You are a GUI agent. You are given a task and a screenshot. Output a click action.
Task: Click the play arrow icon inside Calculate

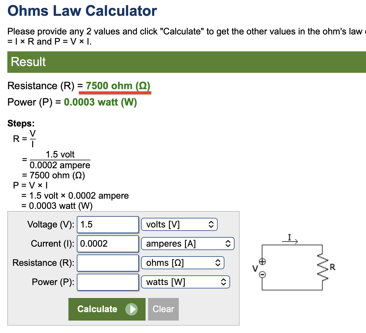pyautogui.click(x=131, y=309)
